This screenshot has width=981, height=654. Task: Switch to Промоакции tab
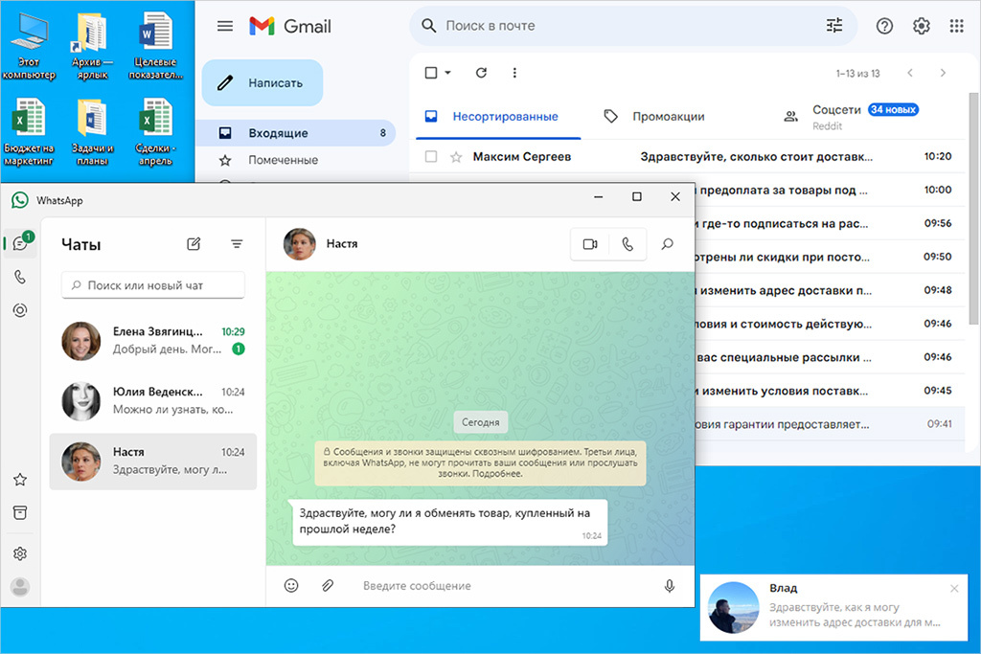[654, 117]
